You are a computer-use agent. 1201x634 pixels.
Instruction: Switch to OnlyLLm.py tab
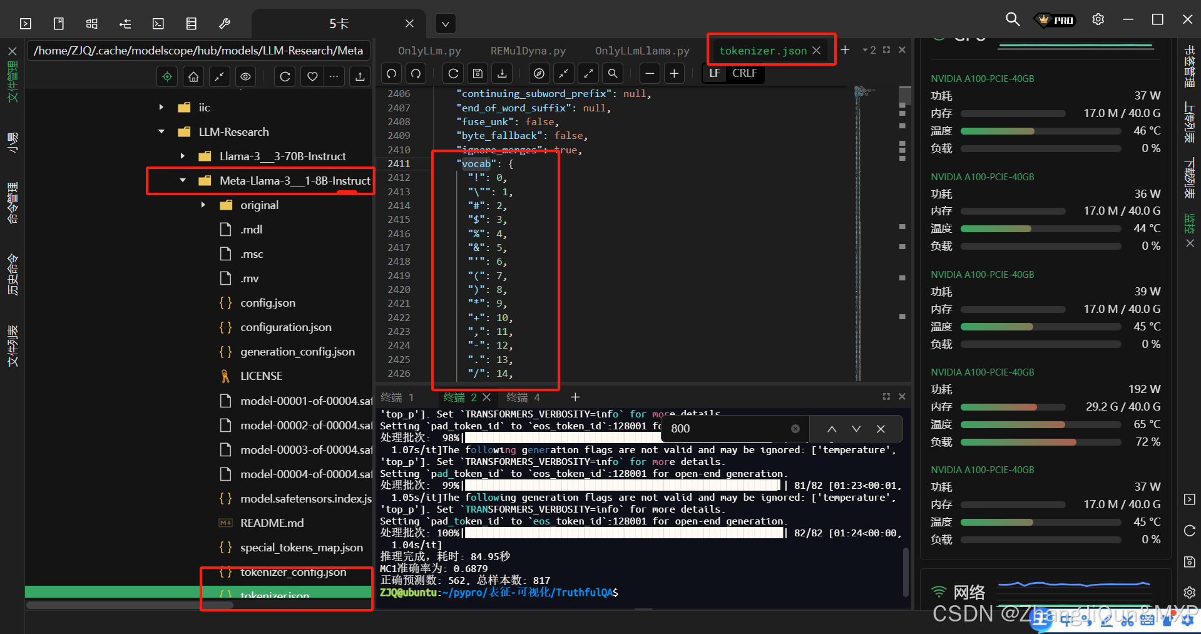pos(429,51)
